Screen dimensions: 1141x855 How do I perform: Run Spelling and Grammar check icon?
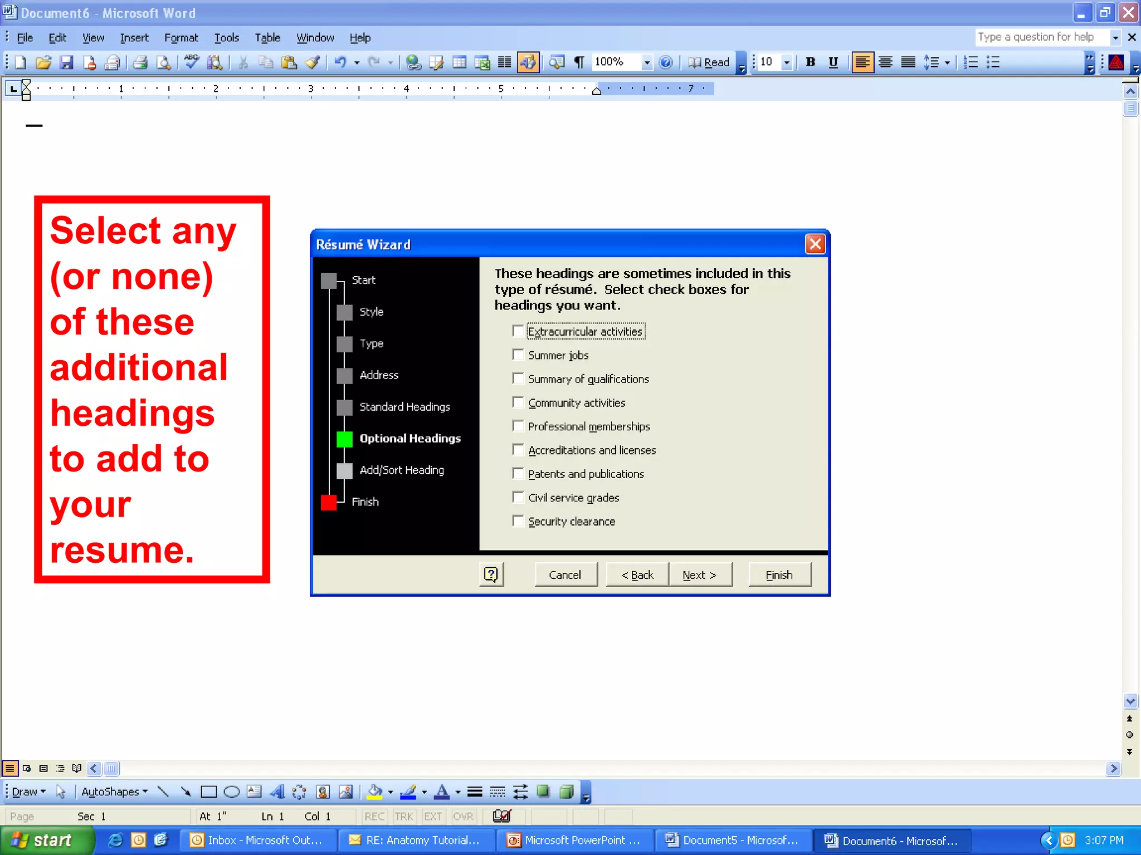point(192,62)
